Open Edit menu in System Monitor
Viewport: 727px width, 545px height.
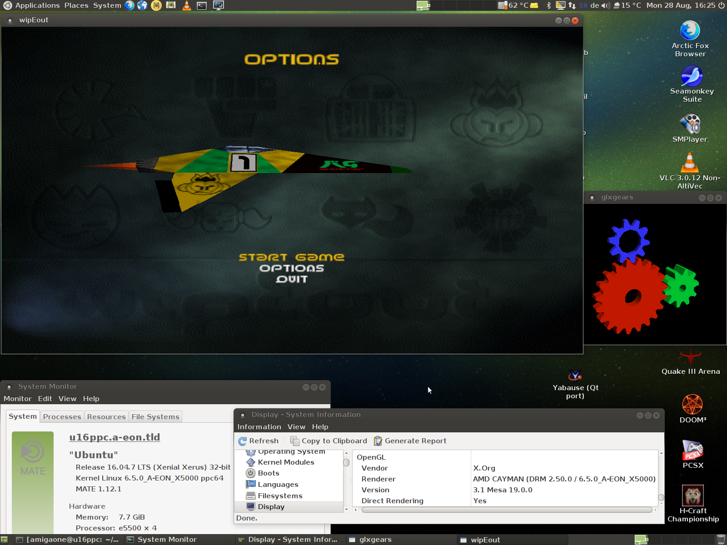click(x=45, y=399)
